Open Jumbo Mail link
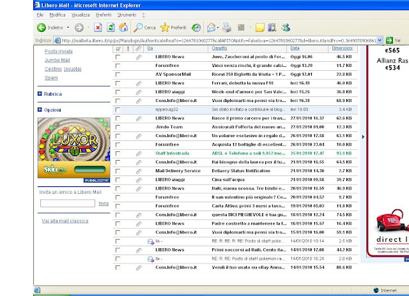 (57, 60)
